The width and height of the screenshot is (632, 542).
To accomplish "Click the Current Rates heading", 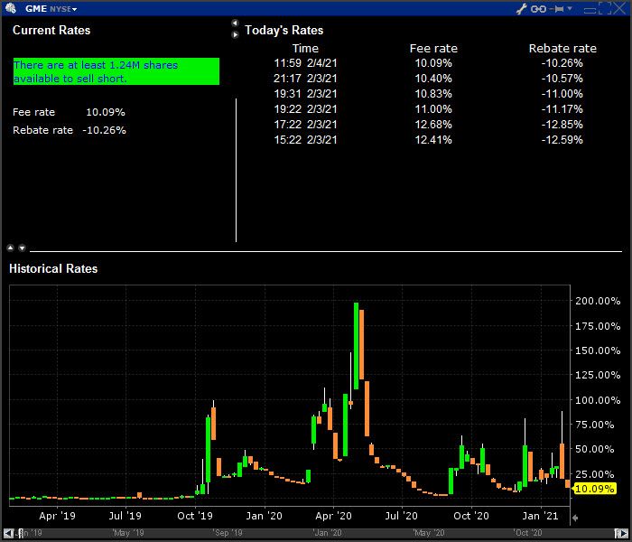I will tap(51, 30).
